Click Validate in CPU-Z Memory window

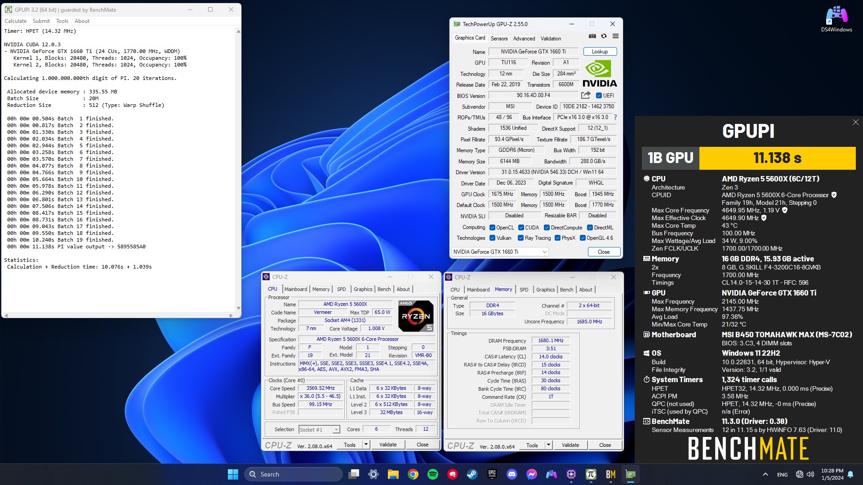[x=570, y=445]
